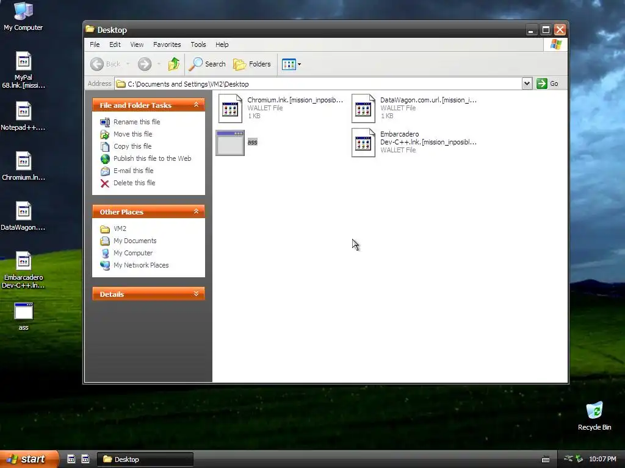Click the address path field

pos(319,84)
